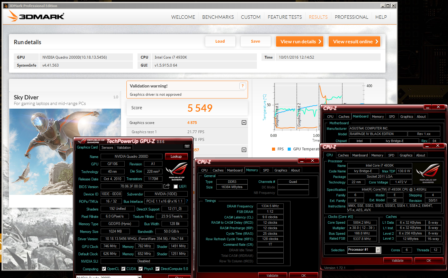This screenshot has height=278, width=448.
Task: Click the BIOS version export arrow icon
Action: 166,186
